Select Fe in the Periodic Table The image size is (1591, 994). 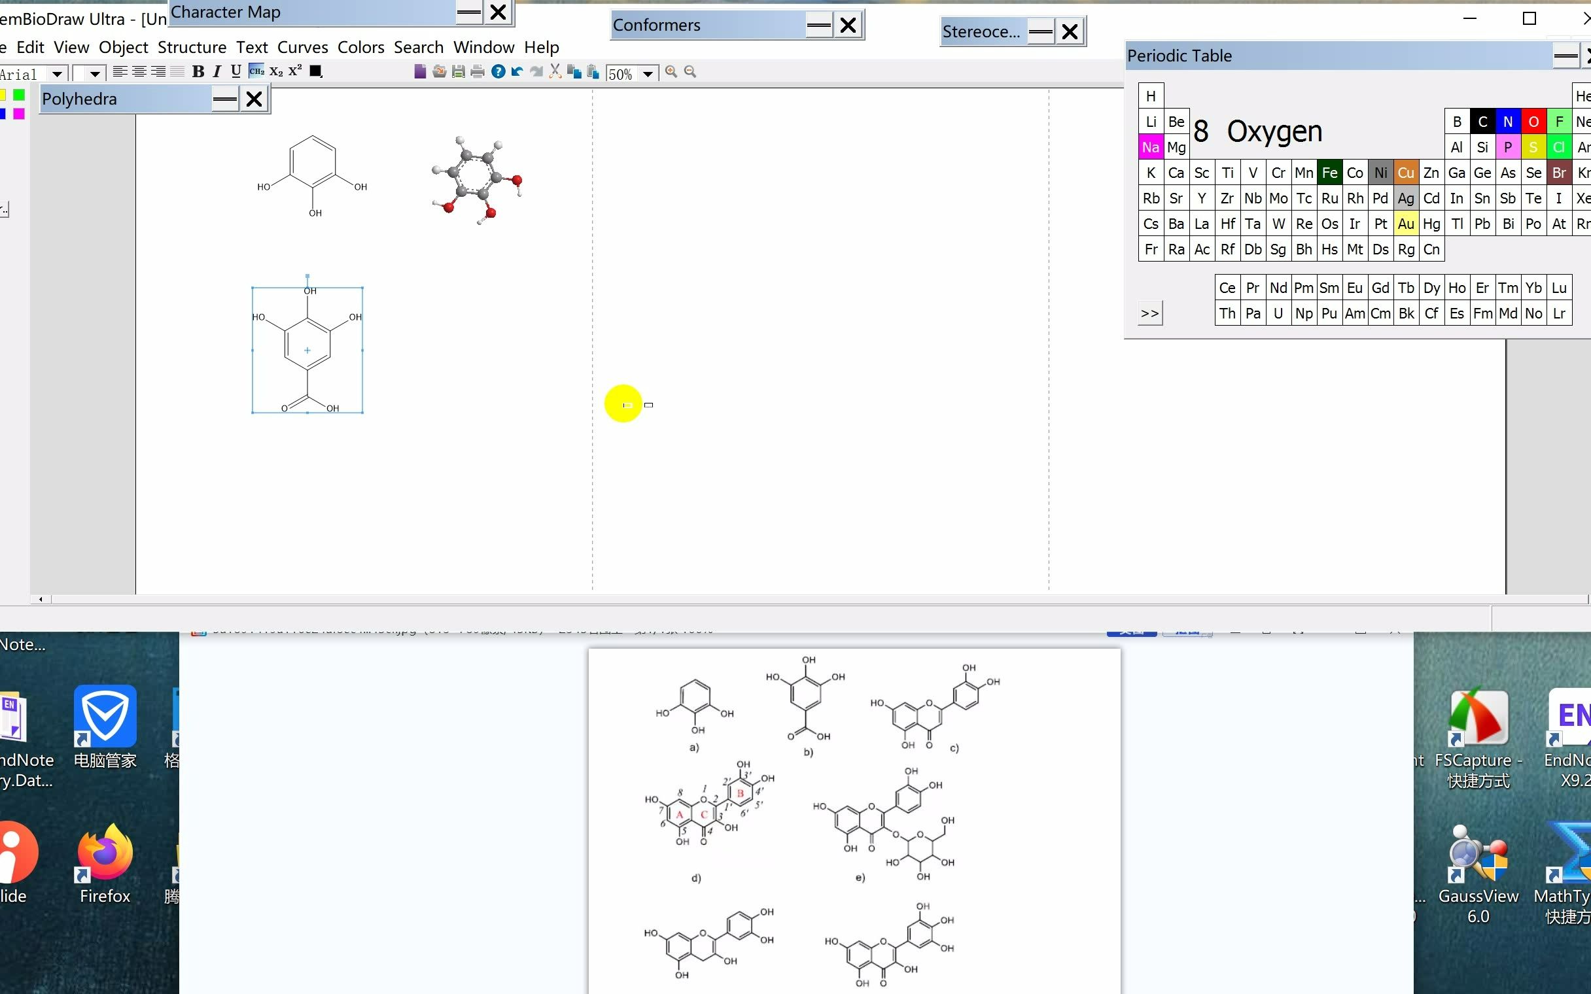click(x=1329, y=172)
